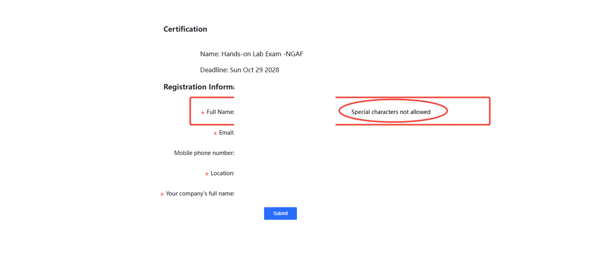600x265 pixels.
Task: Click the red asterisk beside Email
Action: click(x=215, y=133)
